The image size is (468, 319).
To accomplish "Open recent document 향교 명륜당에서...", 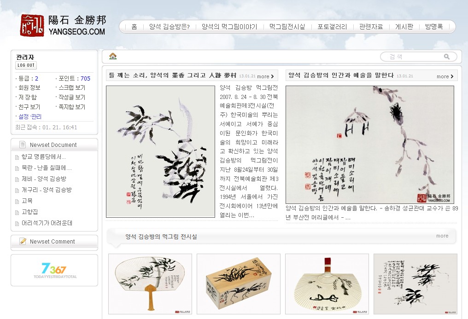I will [x=44, y=157].
